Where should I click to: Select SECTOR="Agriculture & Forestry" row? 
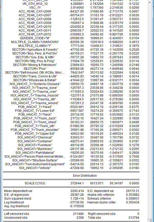tap(35, 50)
